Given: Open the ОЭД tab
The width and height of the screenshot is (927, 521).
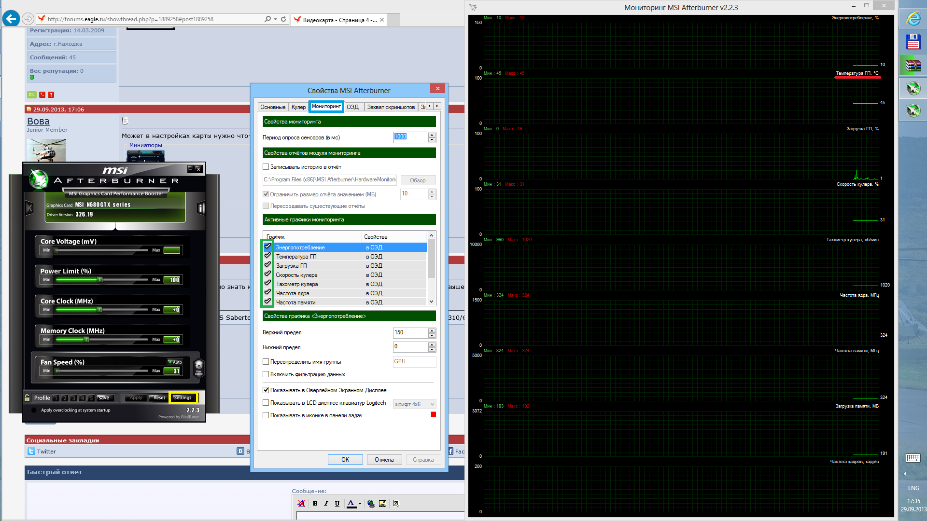Looking at the screenshot, I should pyautogui.click(x=353, y=107).
